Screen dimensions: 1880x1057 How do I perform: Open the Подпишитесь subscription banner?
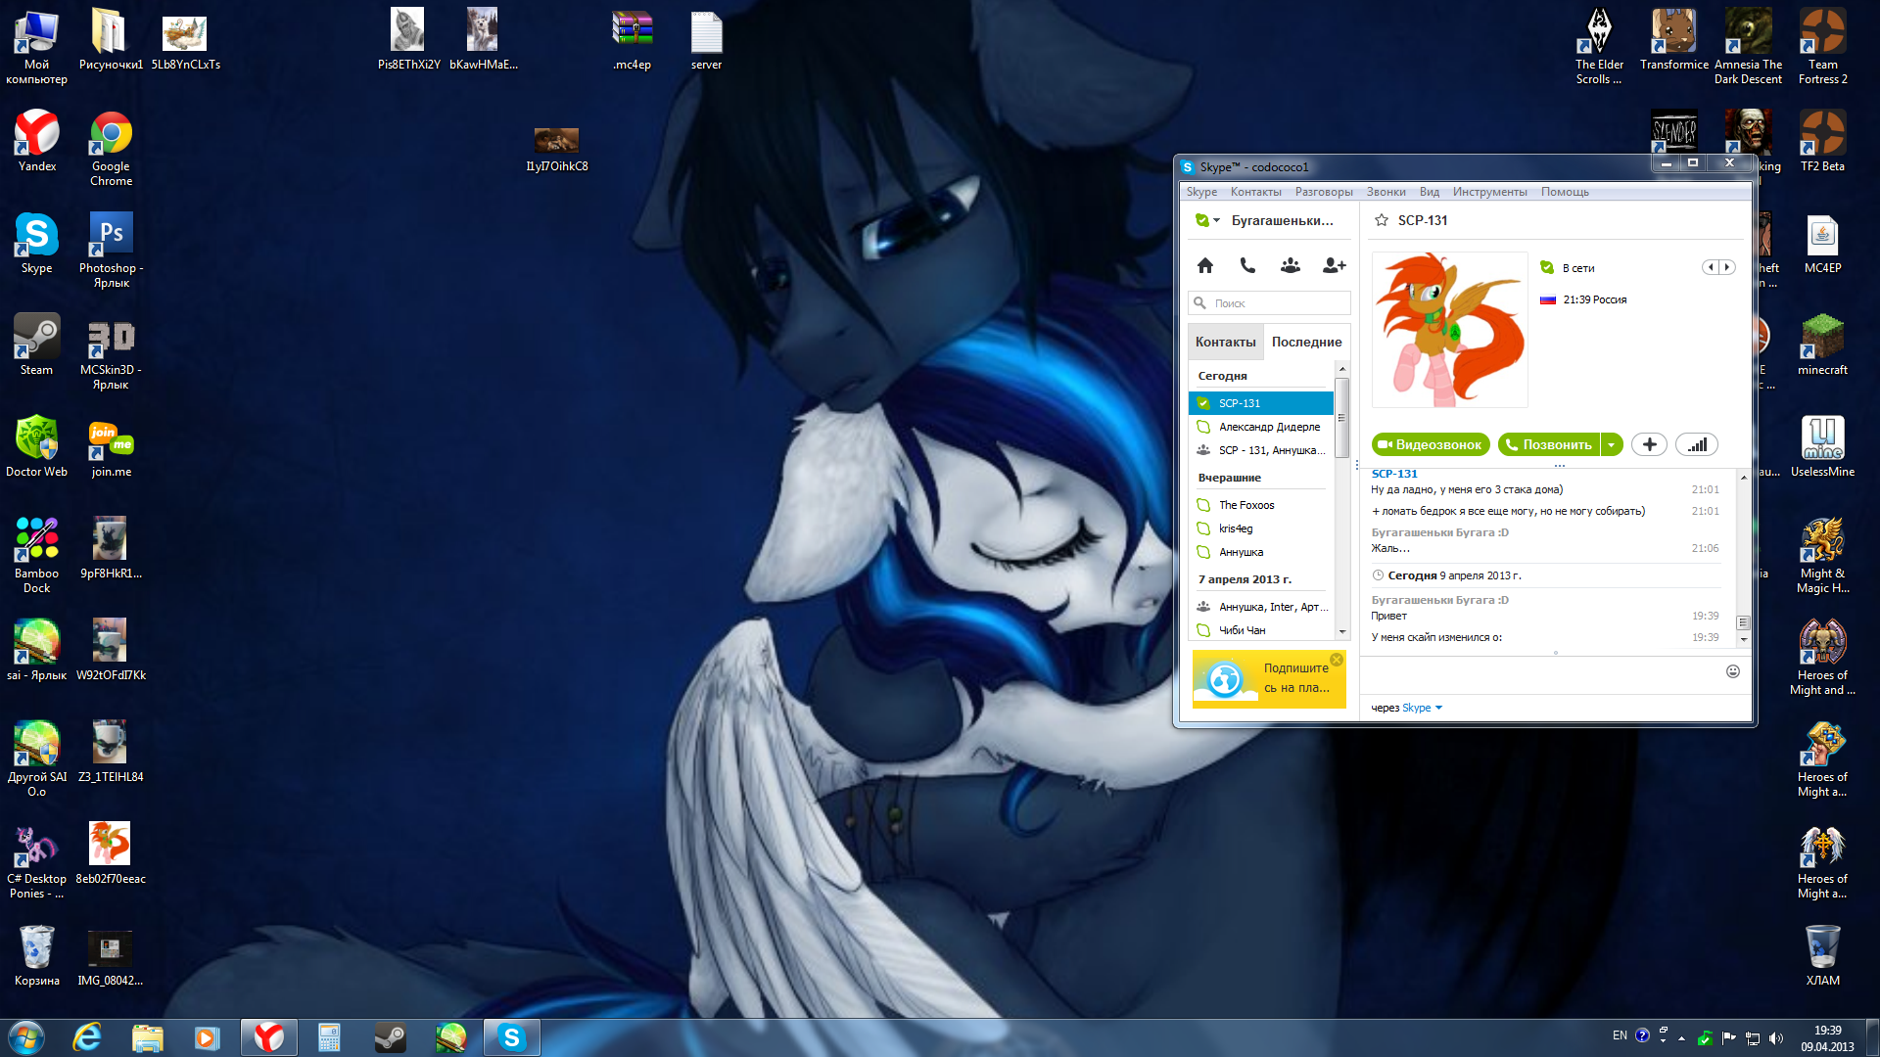[1268, 678]
